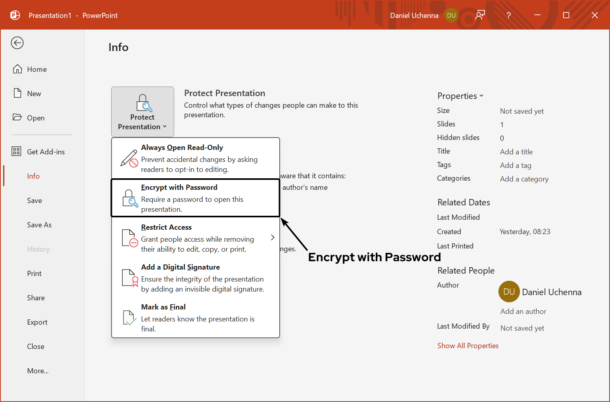Select Mark as Final from the menu
610x402 pixels.
163,307
